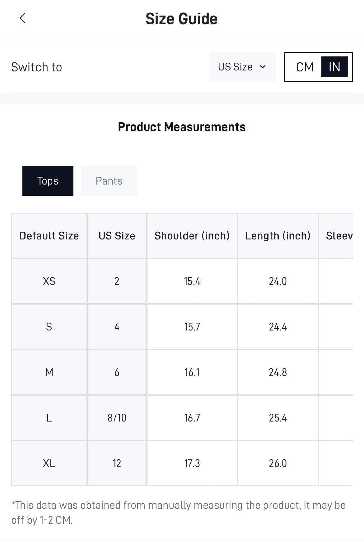
Task: Select the IN unit option
Action: (334, 67)
